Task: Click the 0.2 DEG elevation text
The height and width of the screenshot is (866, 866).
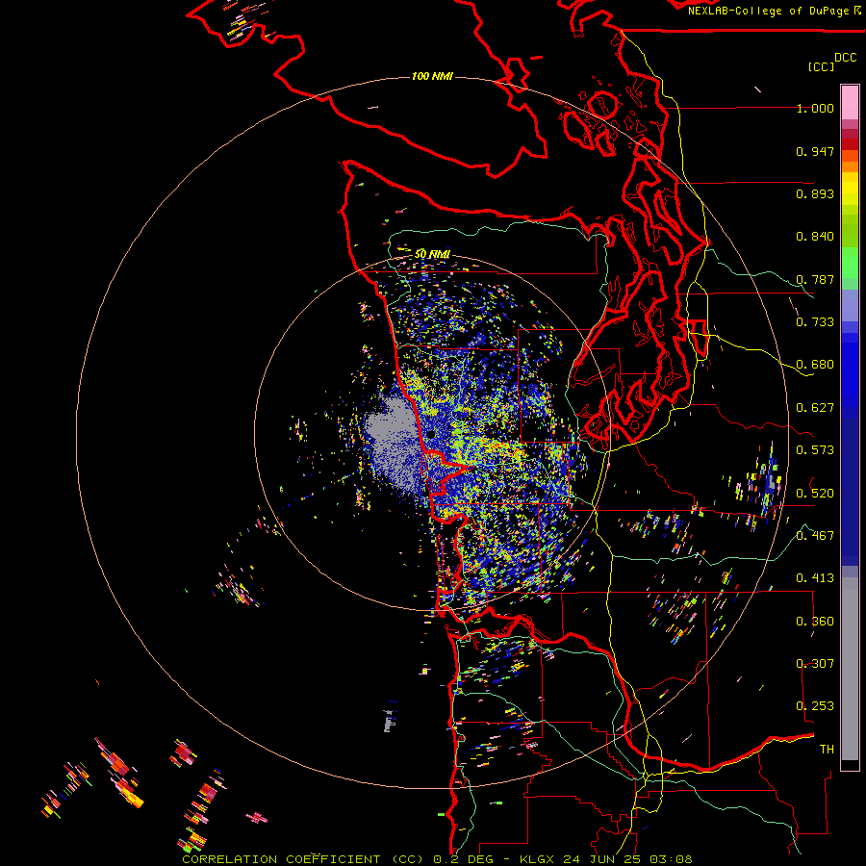Action: (463, 859)
